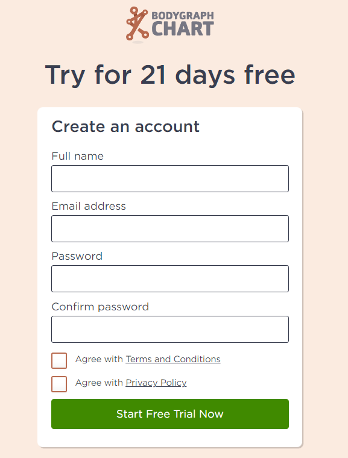Click the "Create an account" heading

125,127
